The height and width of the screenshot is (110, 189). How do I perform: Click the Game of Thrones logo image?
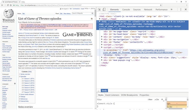78,35
